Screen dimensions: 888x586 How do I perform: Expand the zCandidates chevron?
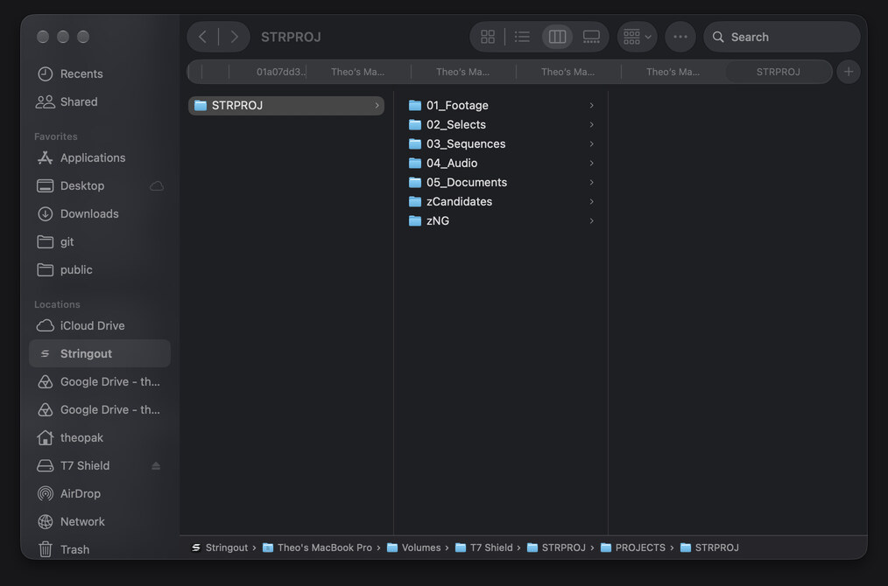[591, 202]
